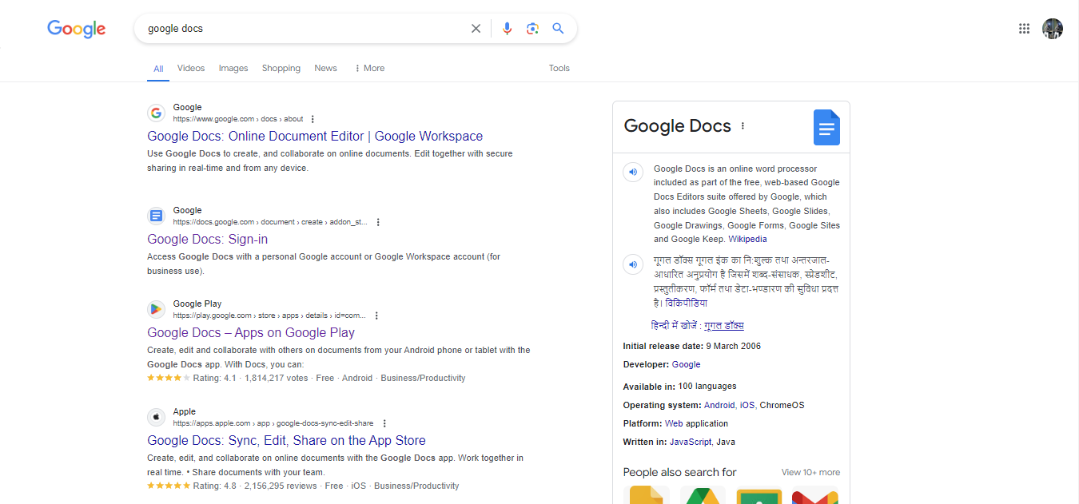Click the Google favicon of first result
The image size is (1079, 504).
click(x=157, y=113)
